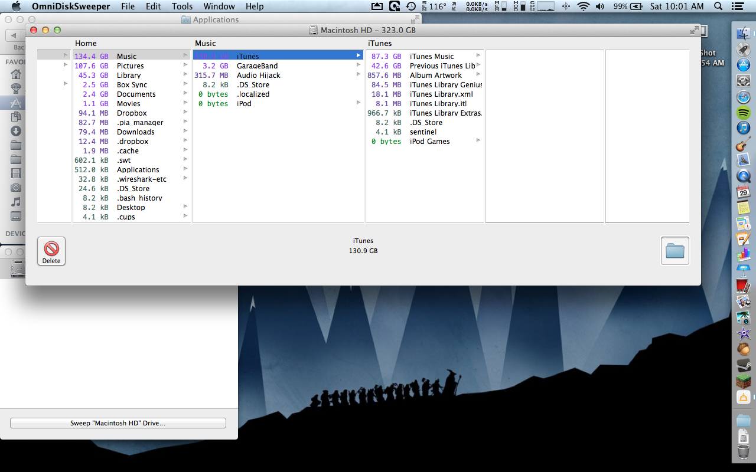Click the Finder window Back button
Image resolution: width=756 pixels, height=472 pixels.
14,35
